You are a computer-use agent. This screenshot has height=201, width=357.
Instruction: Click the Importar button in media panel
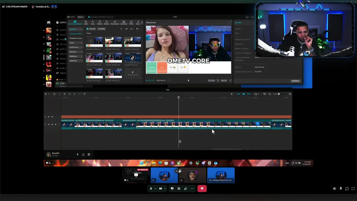[x=91, y=29]
